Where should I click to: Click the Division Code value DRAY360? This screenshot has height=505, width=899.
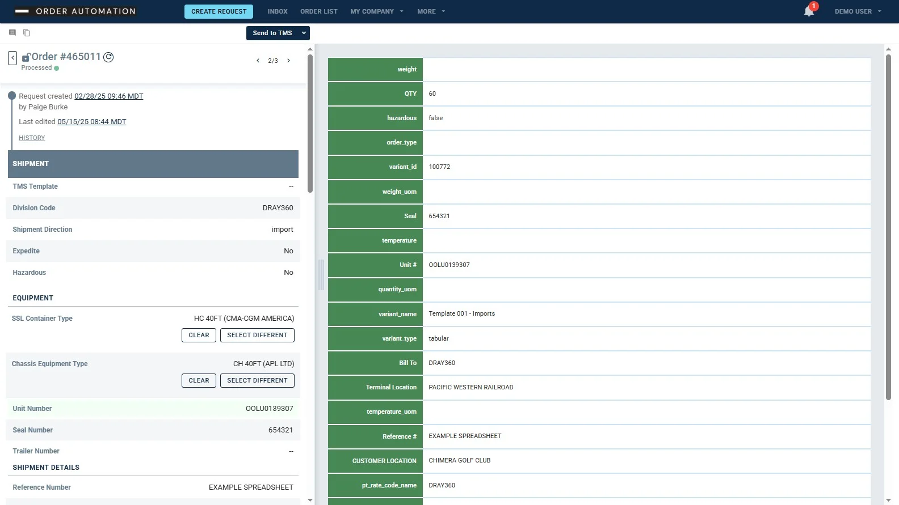(x=278, y=208)
